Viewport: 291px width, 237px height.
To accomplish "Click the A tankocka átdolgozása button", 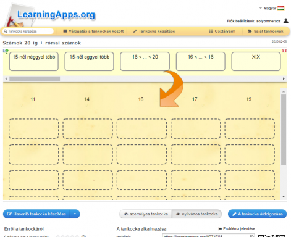I will (257, 214).
